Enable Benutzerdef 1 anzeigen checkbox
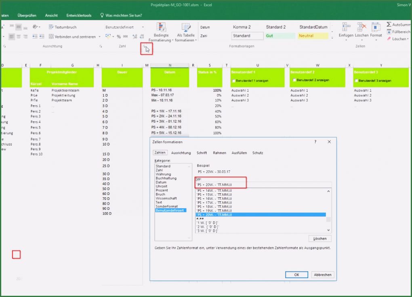 pyautogui.click(x=234, y=81)
